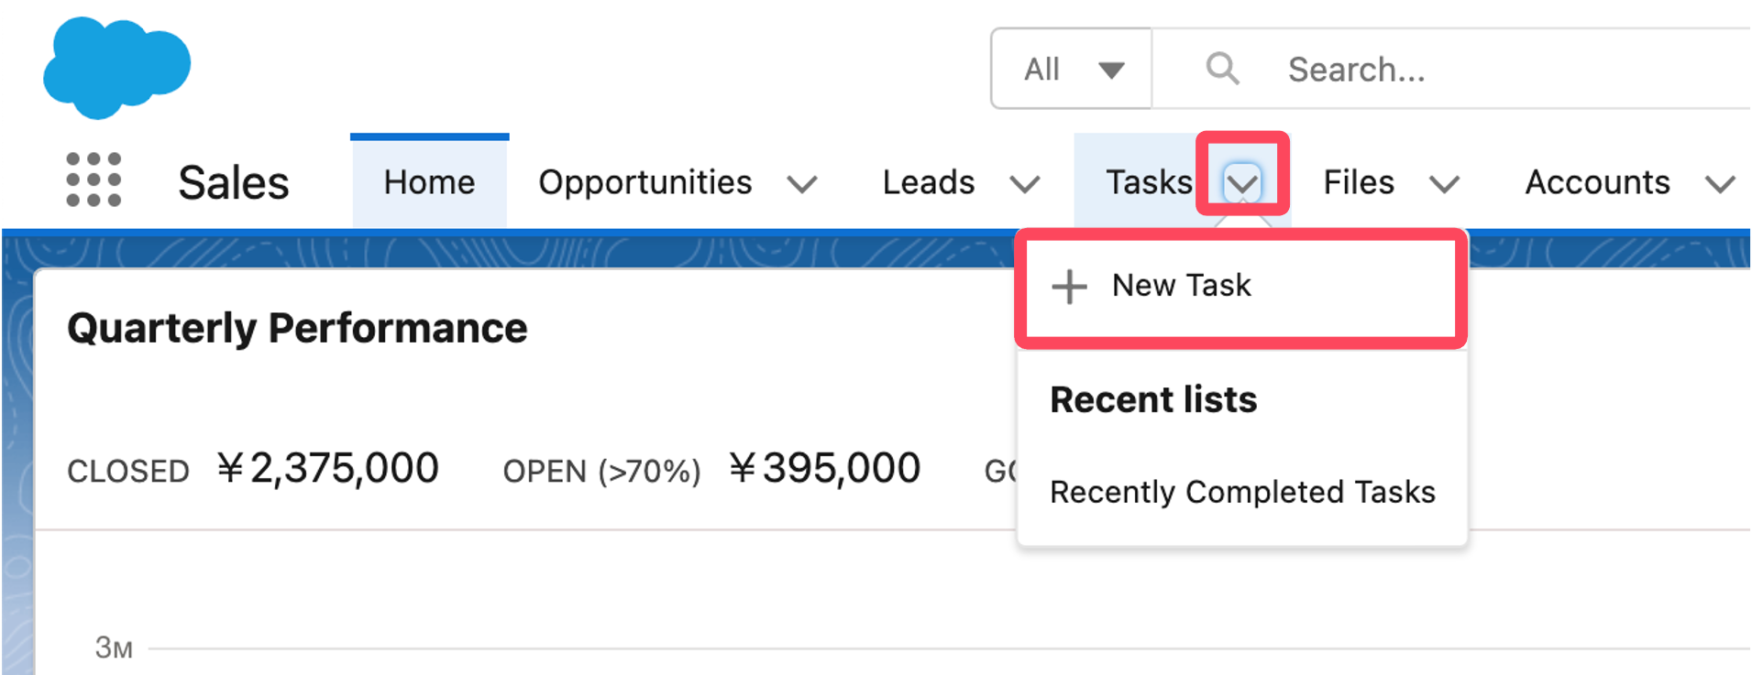Click the Salesforce cloud logo
This screenshot has width=1752, height=675.
coord(116,68)
